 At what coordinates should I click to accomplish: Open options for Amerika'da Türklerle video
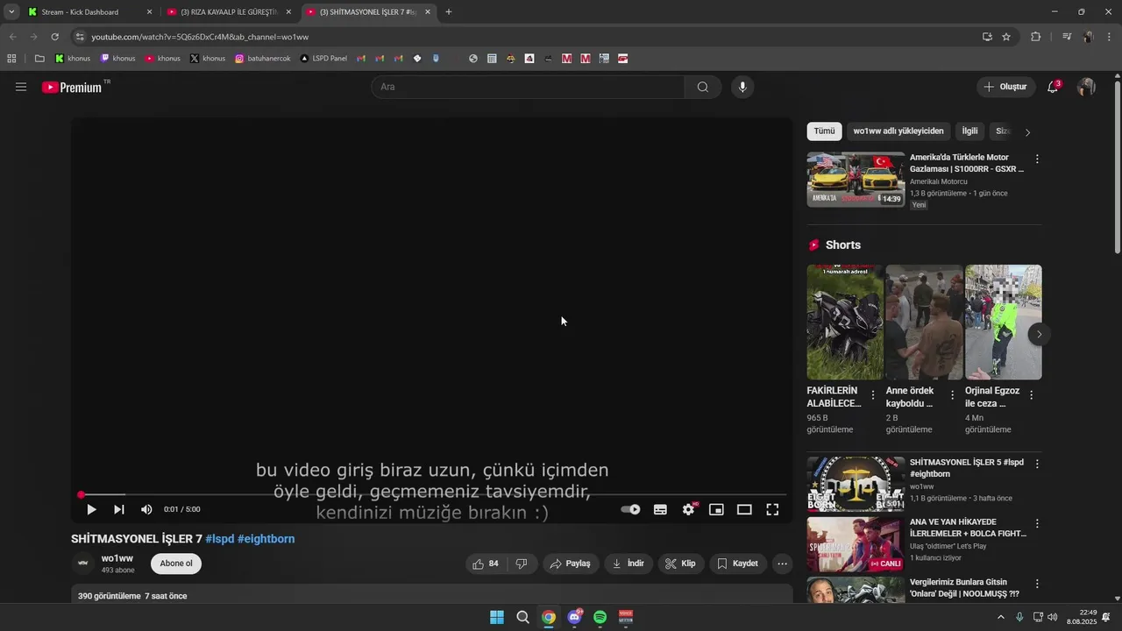[x=1037, y=160]
